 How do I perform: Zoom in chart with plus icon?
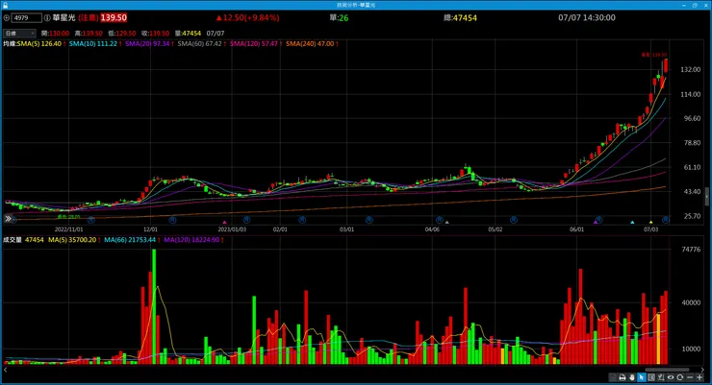(x=699, y=377)
